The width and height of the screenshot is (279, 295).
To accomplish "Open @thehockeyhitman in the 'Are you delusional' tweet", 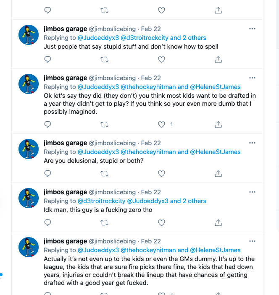I will coord(148,152).
